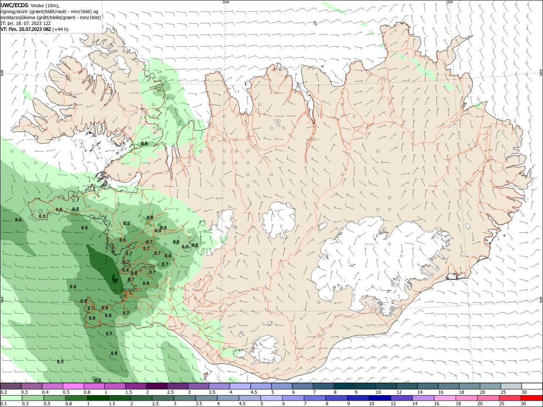Click the rain legend 1 dark green swatch

point(98,398)
